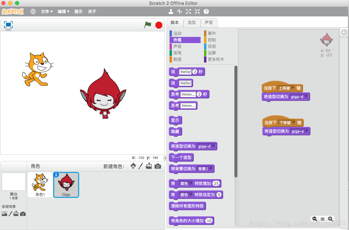The width and height of the screenshot is (349, 230).
Task: Open giga-a costume dropdown in script
Action: (300, 131)
